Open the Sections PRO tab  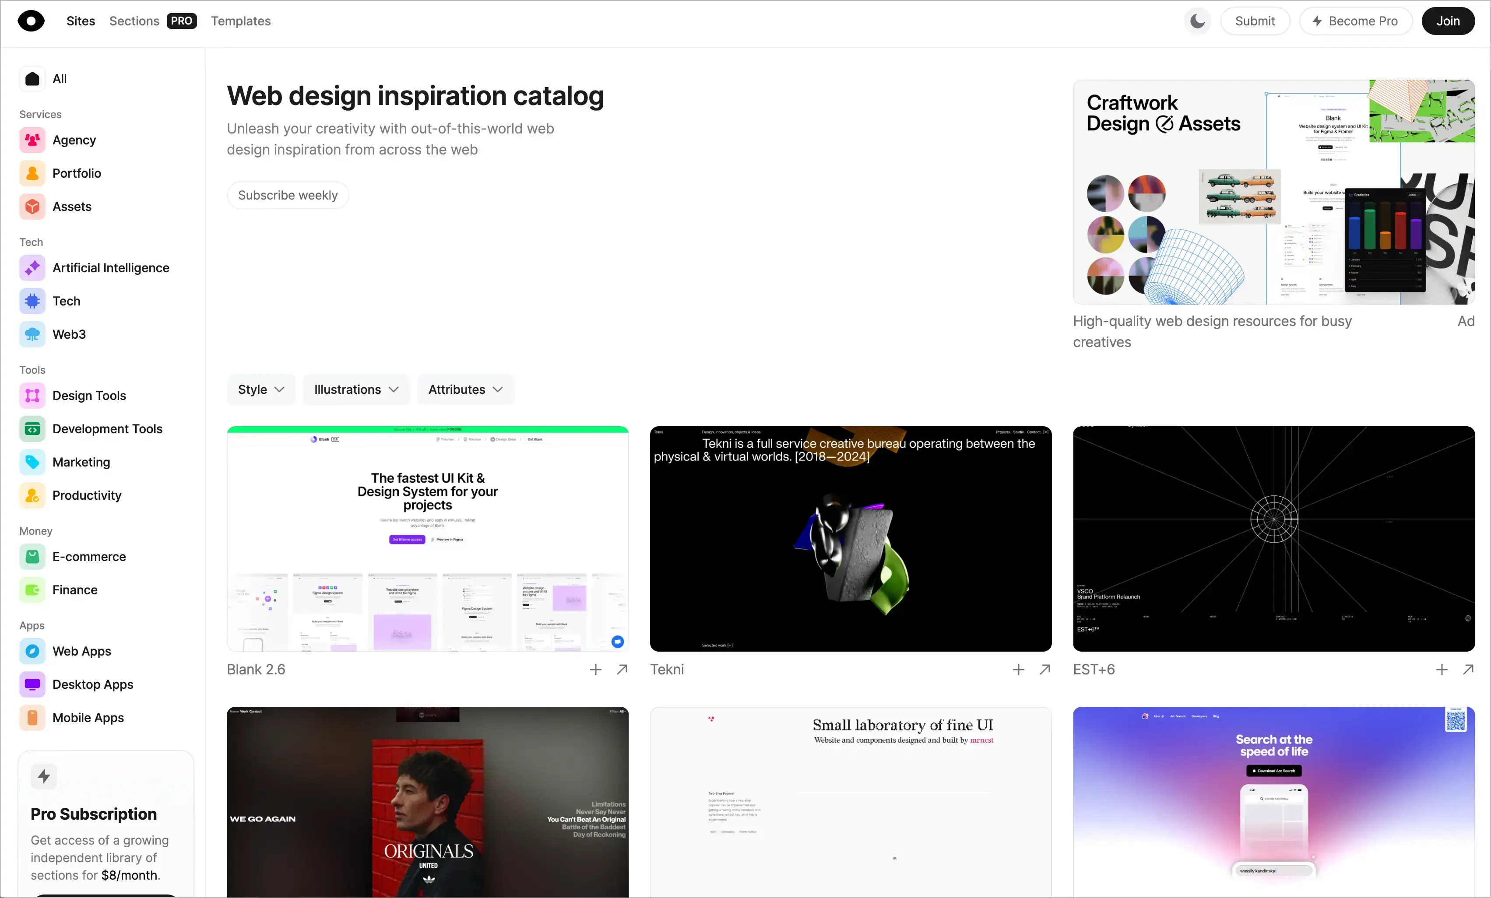152,21
